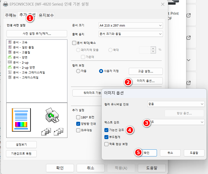The width and height of the screenshot is (208, 174).
Task: Select the eco 문서 - 양면 preset
Action: click(22, 57)
